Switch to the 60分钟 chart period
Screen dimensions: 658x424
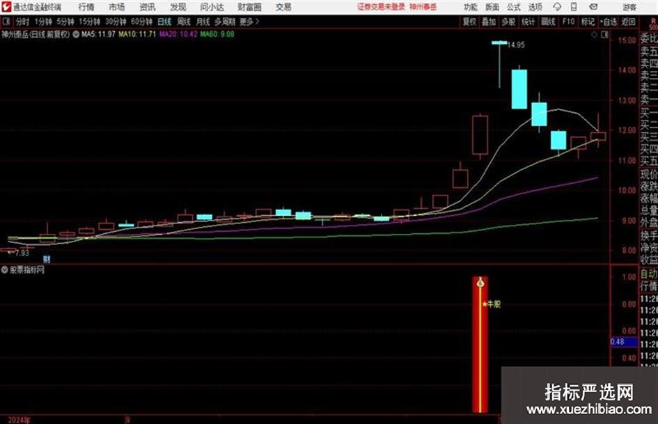[x=141, y=22]
